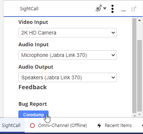Click the Audio Input label
The image size is (143, 134).
33,44
